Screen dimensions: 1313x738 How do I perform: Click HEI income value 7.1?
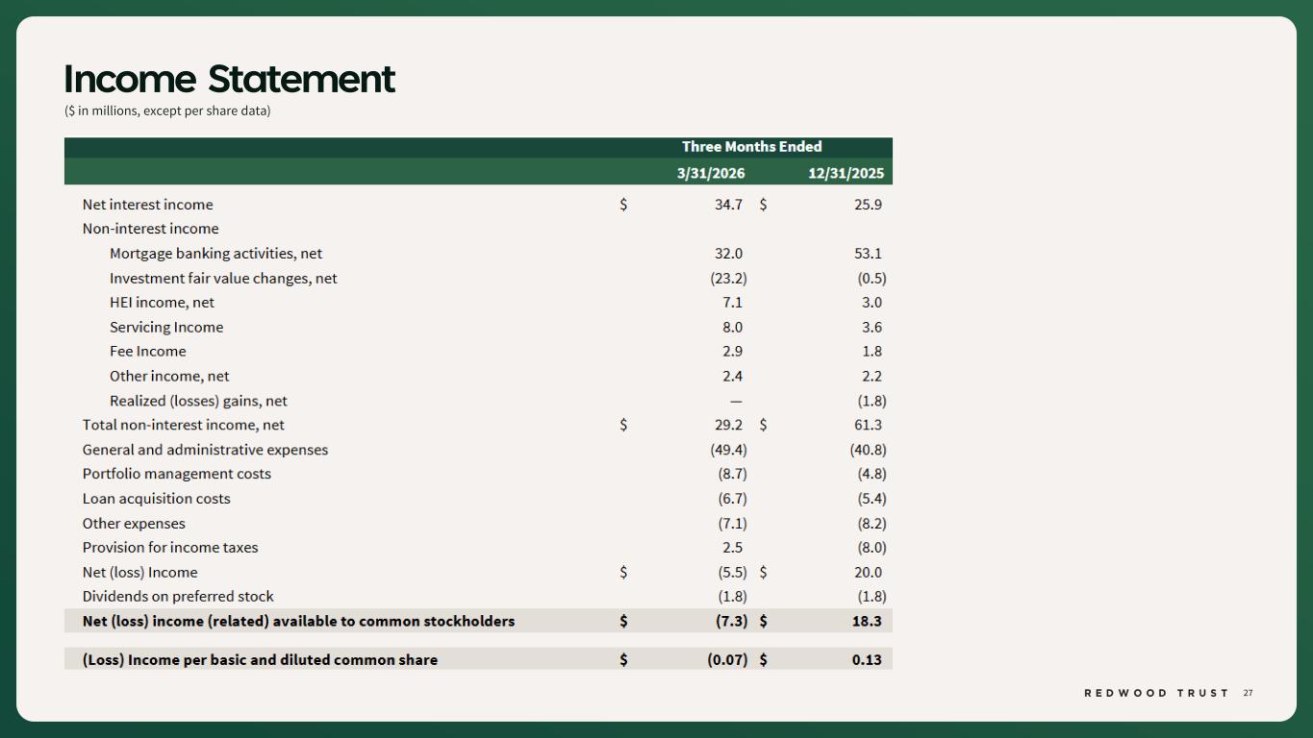pos(732,303)
